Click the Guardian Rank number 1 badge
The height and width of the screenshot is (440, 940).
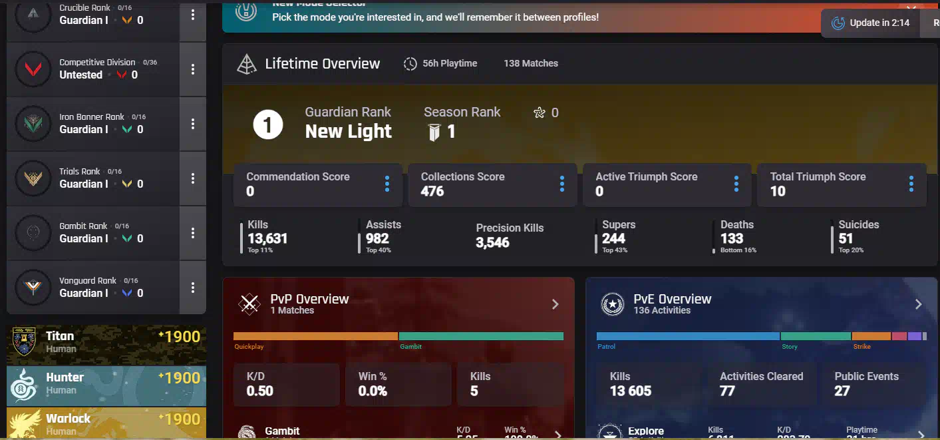268,124
